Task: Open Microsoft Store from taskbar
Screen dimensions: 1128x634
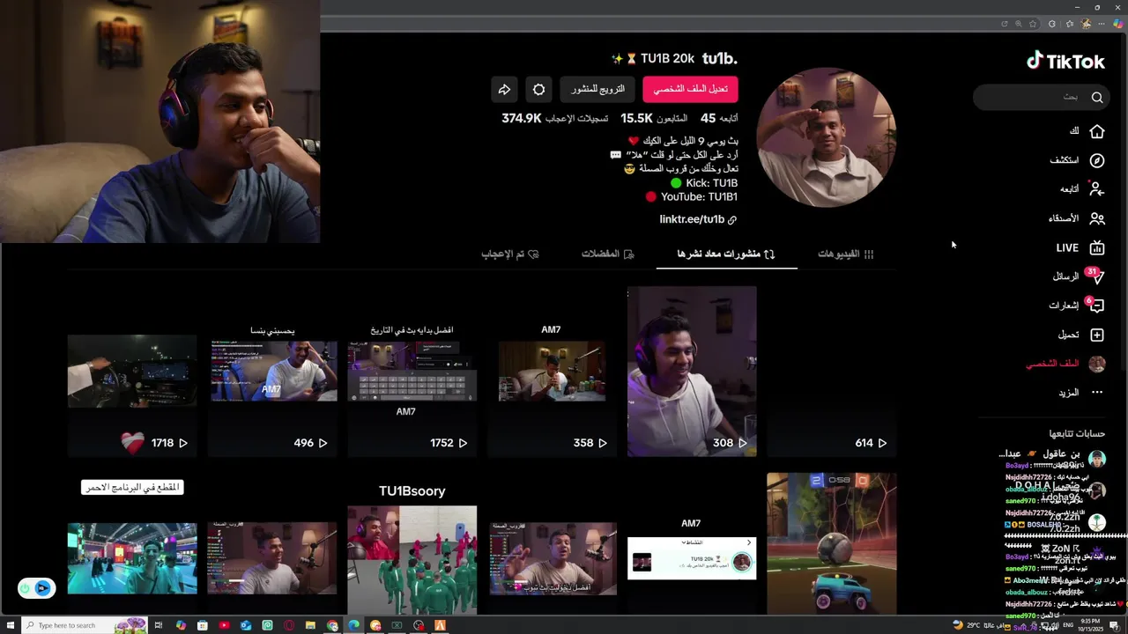Action: [203, 625]
